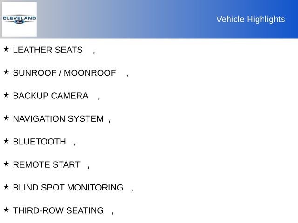Screen dimensions: 298x223
Task: Click the REMOTE START label
Action: click(47, 165)
